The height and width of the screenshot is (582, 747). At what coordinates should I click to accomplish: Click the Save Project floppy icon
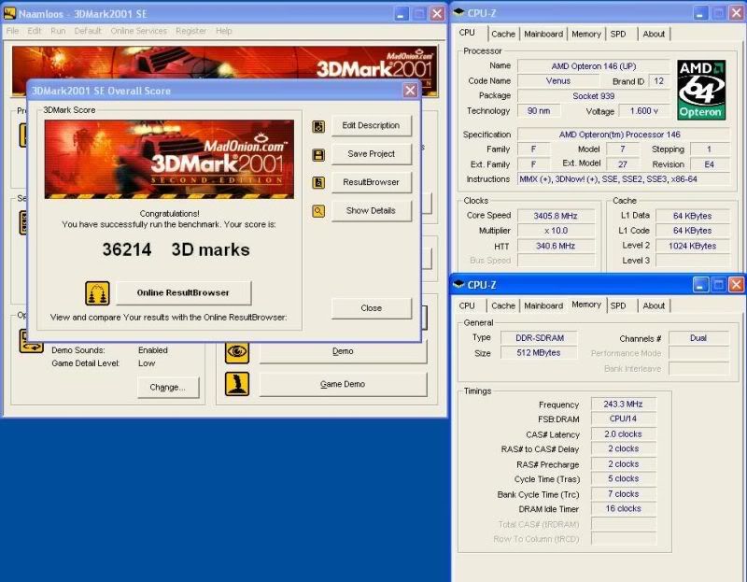coord(318,155)
